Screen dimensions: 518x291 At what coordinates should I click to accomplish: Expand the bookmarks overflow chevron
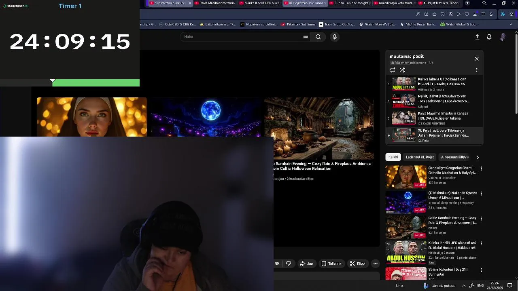[511, 24]
